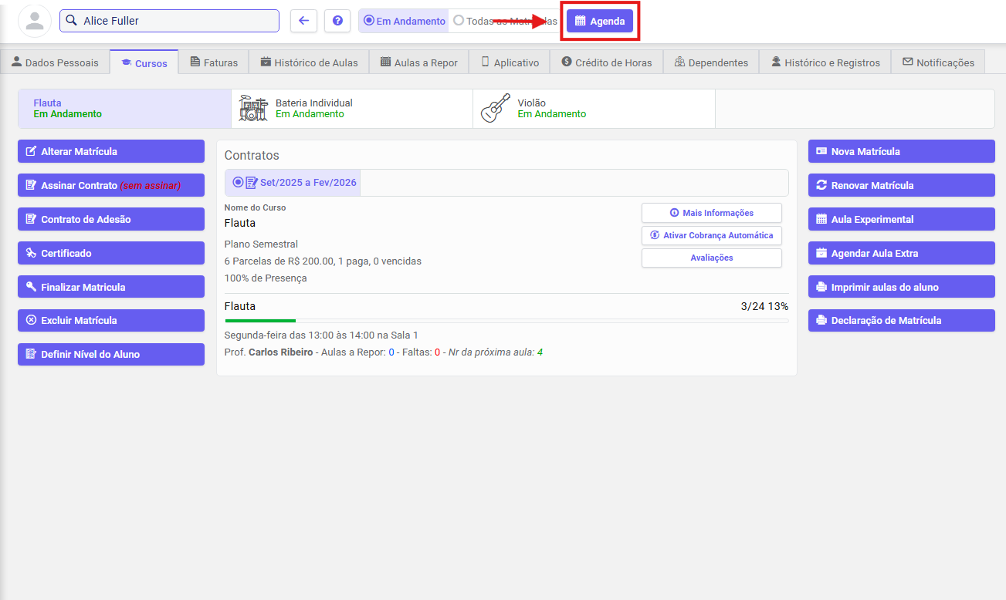This screenshot has width=1006, height=600.
Task: Click the back arrow icon button
Action: point(303,21)
